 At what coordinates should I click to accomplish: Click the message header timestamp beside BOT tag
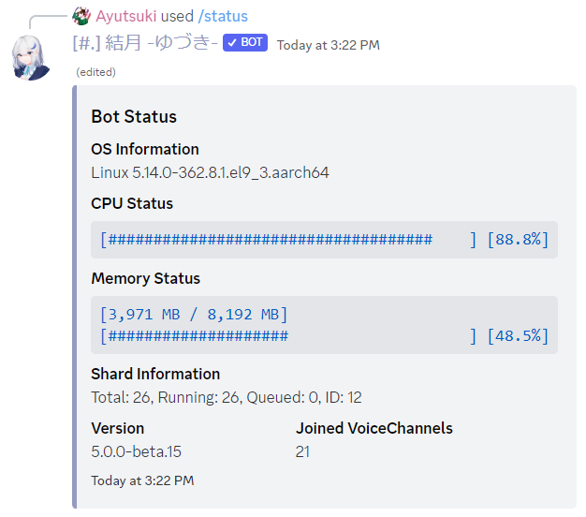tap(328, 45)
